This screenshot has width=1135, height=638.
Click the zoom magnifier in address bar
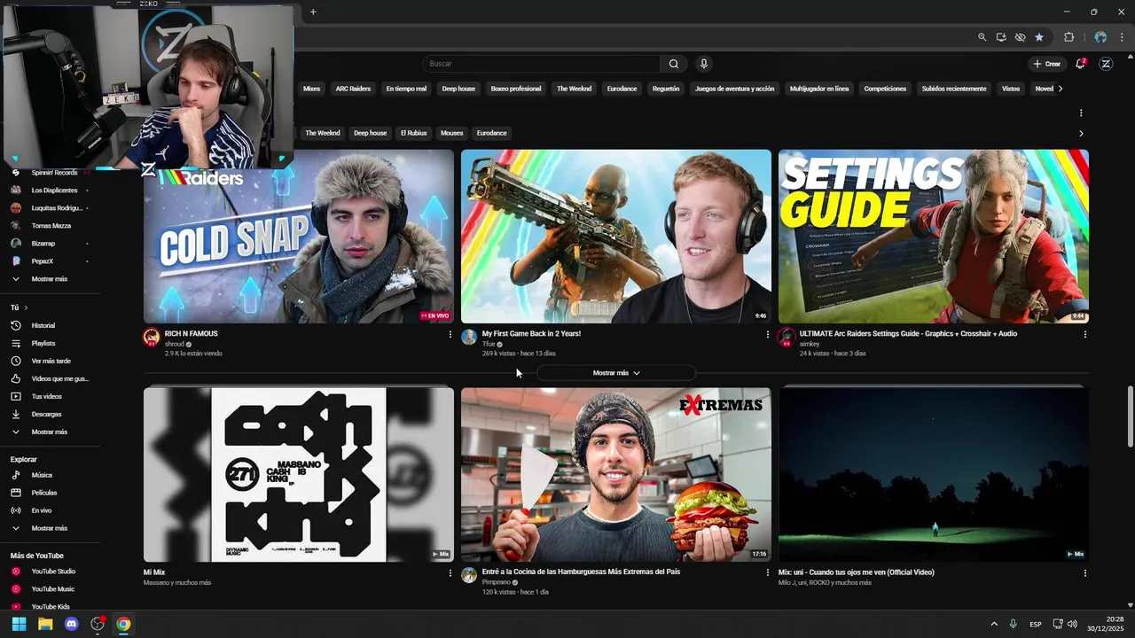(982, 37)
